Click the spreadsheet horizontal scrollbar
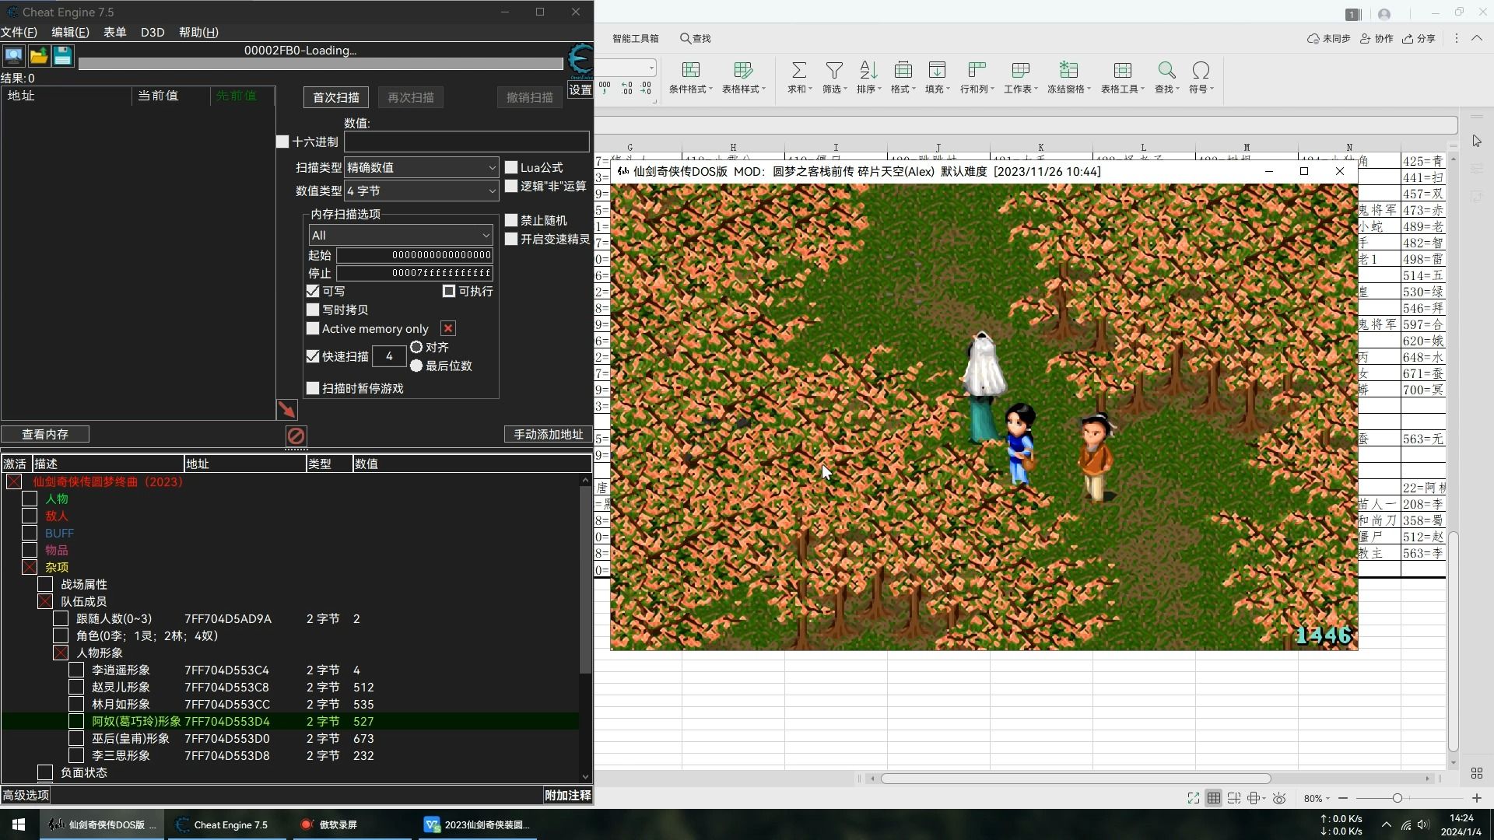The height and width of the screenshot is (840, 1494). pyautogui.click(x=1075, y=778)
